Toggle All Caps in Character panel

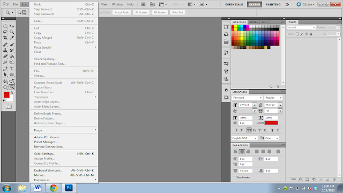coord(249,130)
